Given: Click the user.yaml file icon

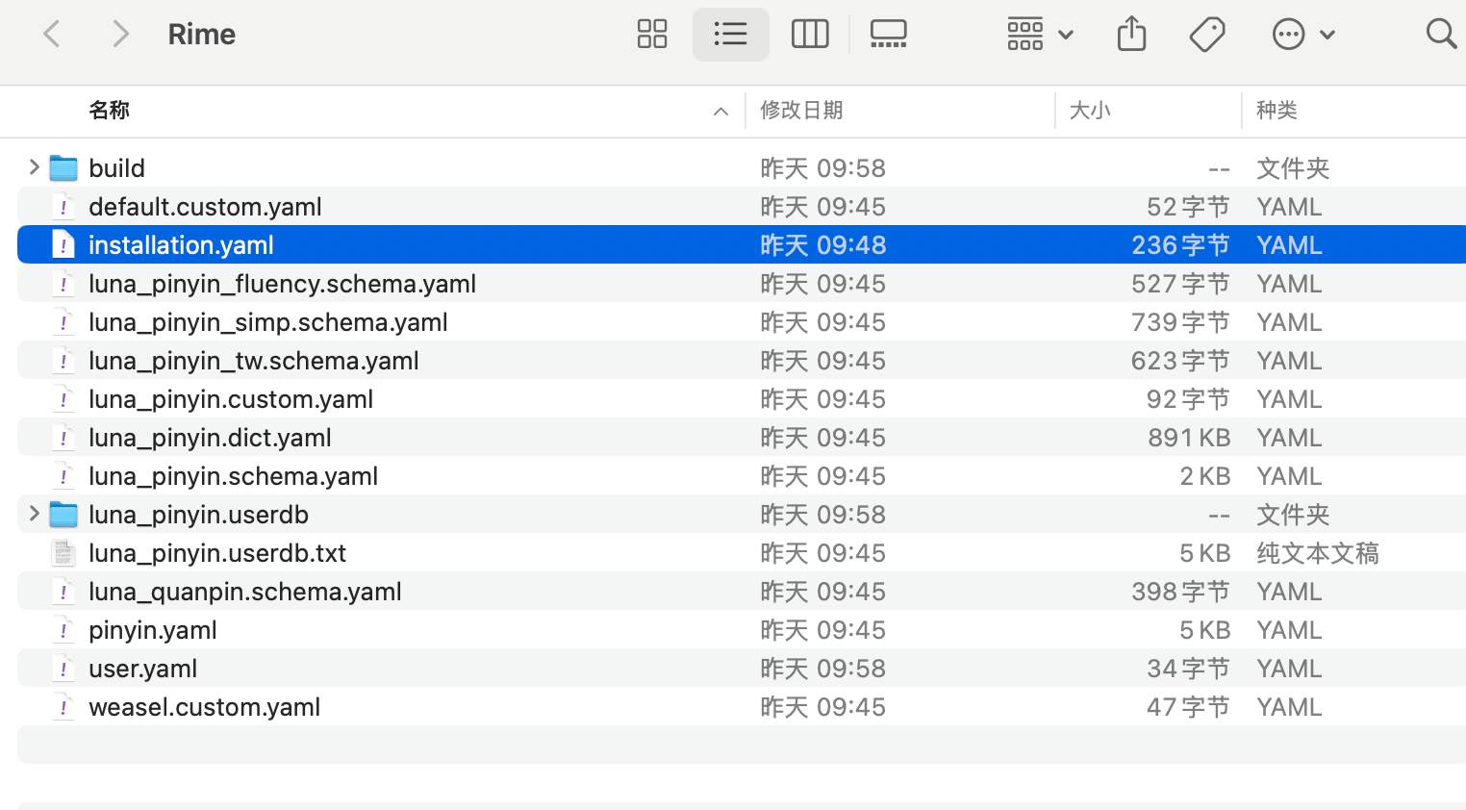Looking at the screenshot, I should [63, 669].
